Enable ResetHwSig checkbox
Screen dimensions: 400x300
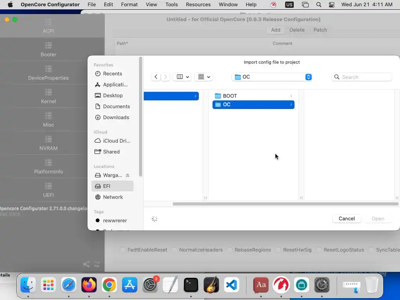[x=278, y=250]
